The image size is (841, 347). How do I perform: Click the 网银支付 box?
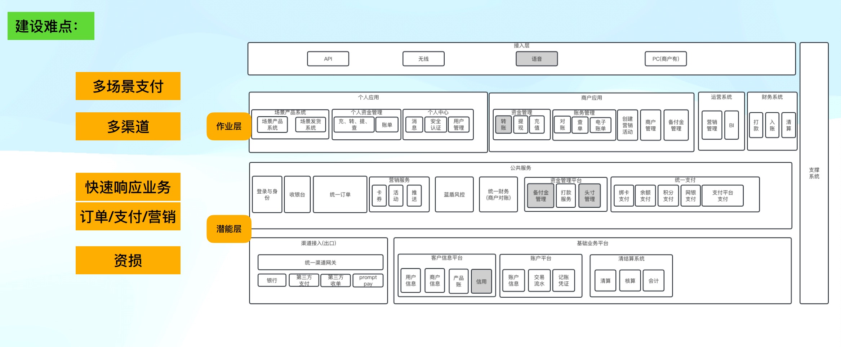(690, 195)
